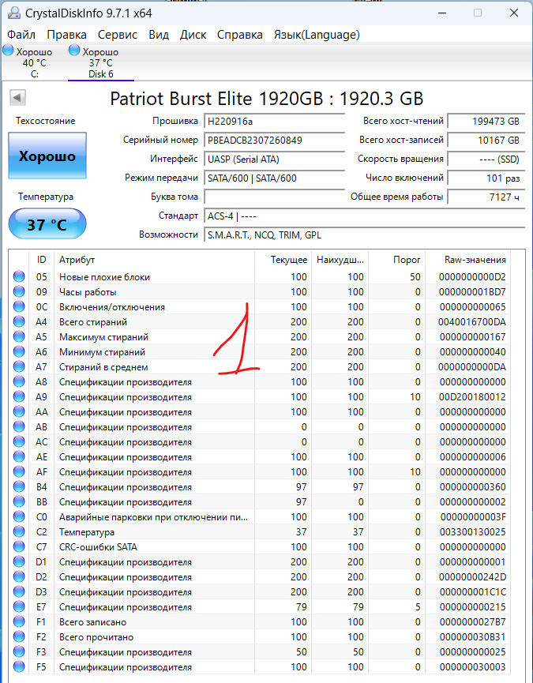Click raw value 003300130025
Image resolution: width=533 pixels, height=683 pixels.
pyautogui.click(x=472, y=532)
